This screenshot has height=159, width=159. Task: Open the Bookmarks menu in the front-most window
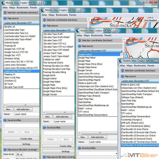(x=140, y=65)
